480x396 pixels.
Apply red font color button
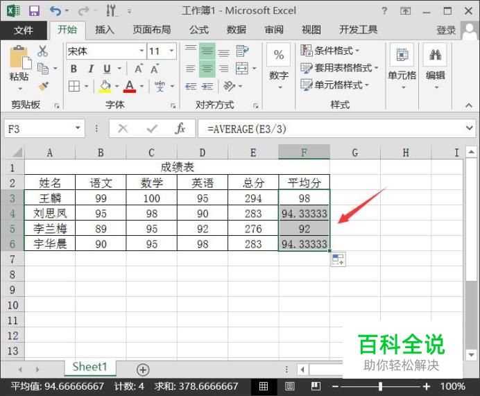130,86
